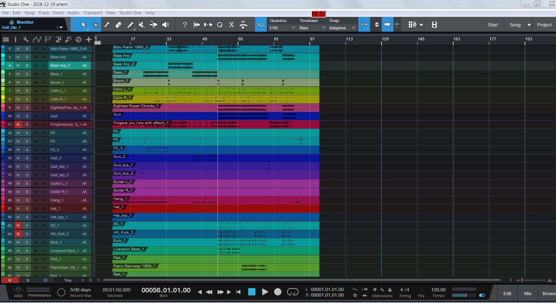Expand the Song page dropdown arrow
The width and height of the screenshot is (556, 303).
[529, 25]
